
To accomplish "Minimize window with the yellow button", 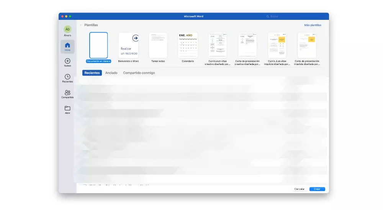I will pyautogui.click(x=66, y=16).
